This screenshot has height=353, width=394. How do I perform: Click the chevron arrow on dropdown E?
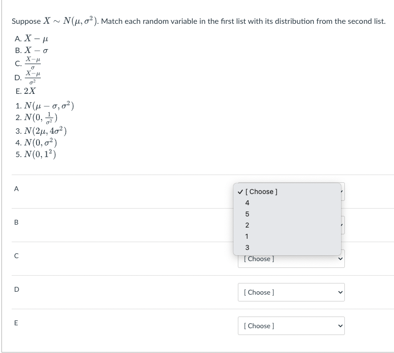(x=340, y=326)
